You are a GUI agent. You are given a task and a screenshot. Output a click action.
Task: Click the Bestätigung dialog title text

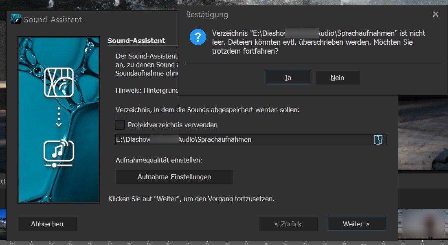coord(207,15)
